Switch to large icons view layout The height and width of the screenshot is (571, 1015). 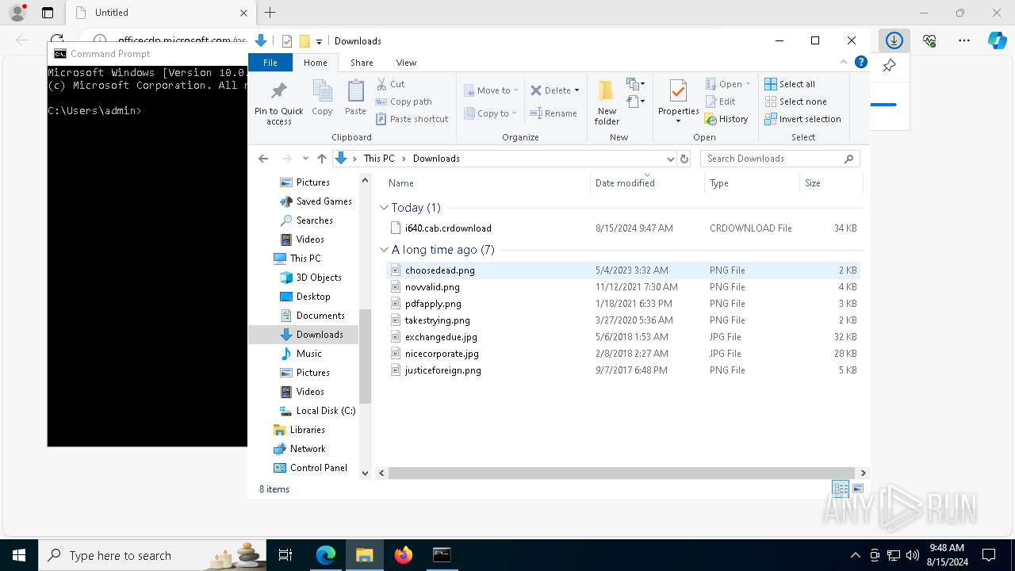(x=858, y=489)
